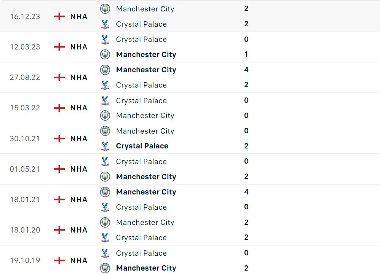Click Crystal Palace's score of 2 on 30.10.21
Screen dimensions: 380x274
click(x=246, y=146)
